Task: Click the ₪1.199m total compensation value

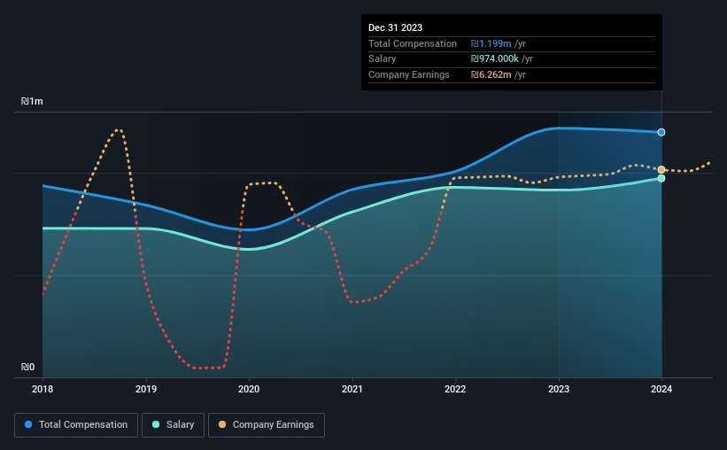Action: click(491, 43)
